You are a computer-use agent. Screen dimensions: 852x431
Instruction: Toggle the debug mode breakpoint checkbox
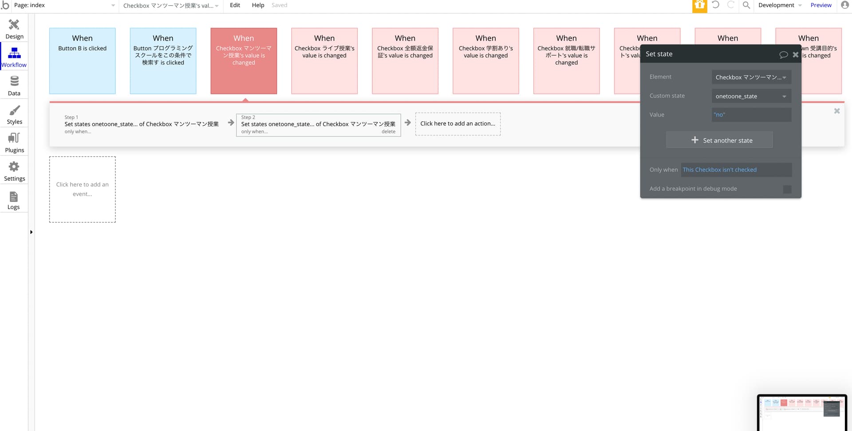787,189
